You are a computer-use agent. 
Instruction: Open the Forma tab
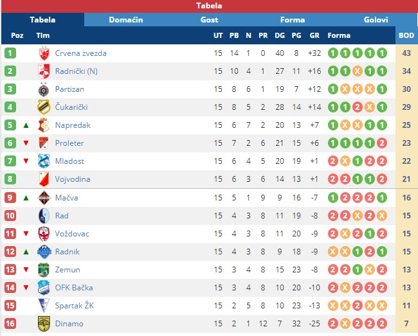point(293,20)
